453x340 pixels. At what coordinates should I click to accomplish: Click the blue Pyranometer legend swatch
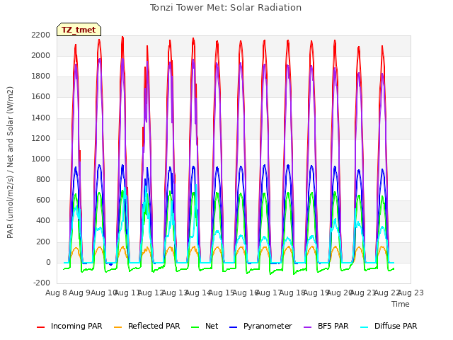(233, 327)
